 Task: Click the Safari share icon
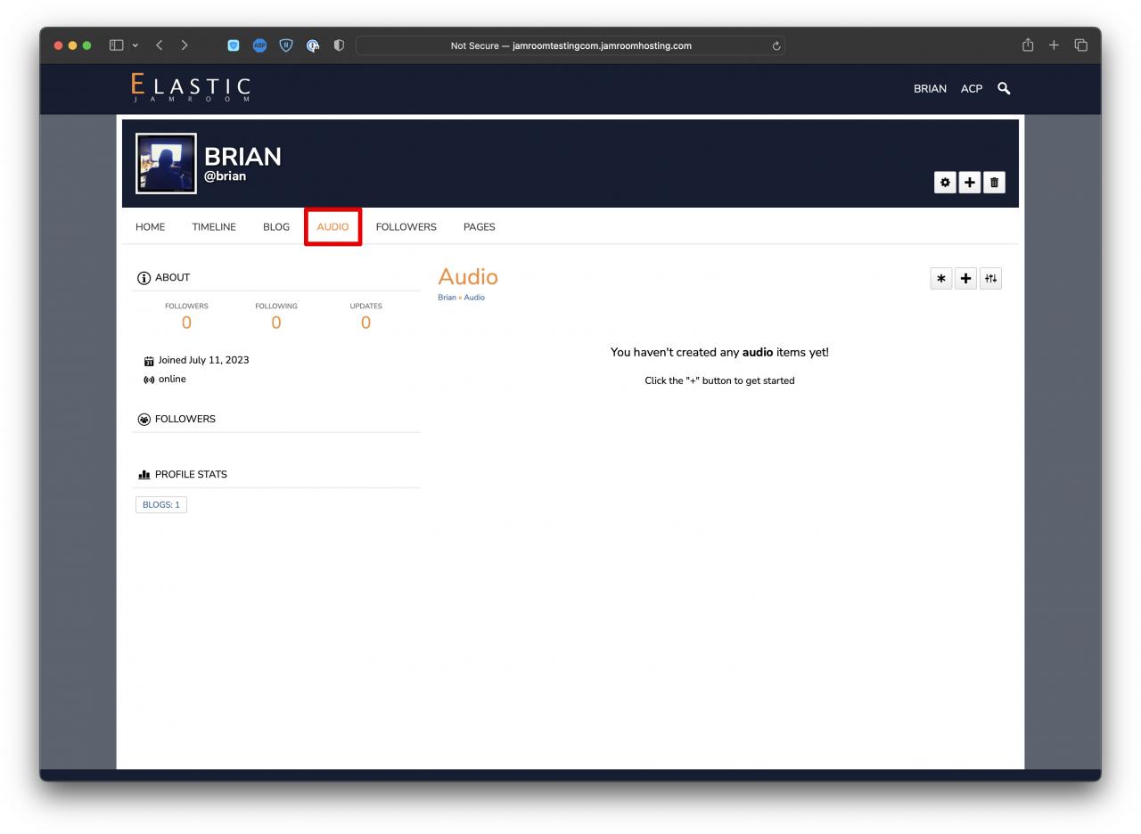pos(1028,45)
